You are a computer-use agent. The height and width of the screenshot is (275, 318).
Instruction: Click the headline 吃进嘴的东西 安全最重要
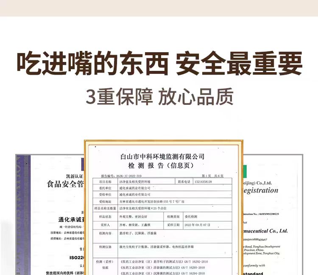[159, 64]
